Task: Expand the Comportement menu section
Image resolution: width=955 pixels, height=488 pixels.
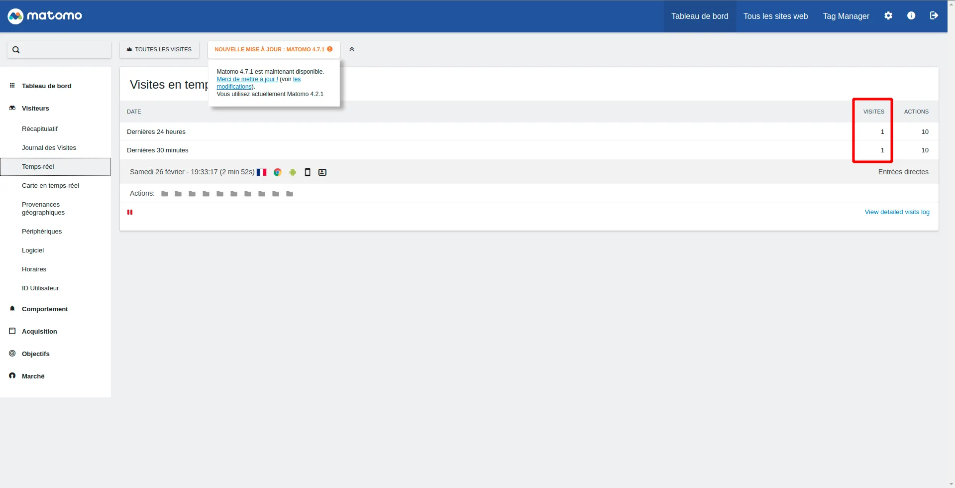Action: (x=45, y=309)
